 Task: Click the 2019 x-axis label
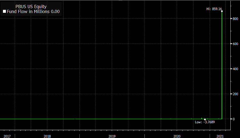tap(112, 136)
